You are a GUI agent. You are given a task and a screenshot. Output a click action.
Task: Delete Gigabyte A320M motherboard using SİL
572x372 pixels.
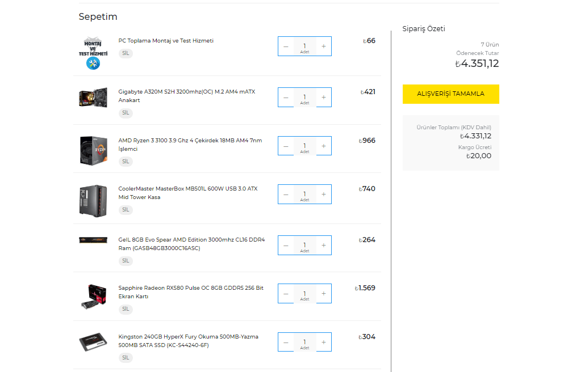(x=126, y=113)
